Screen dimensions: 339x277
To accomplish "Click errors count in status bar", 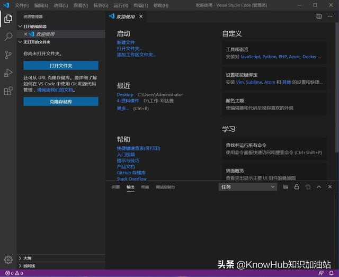I will pos(10,273).
